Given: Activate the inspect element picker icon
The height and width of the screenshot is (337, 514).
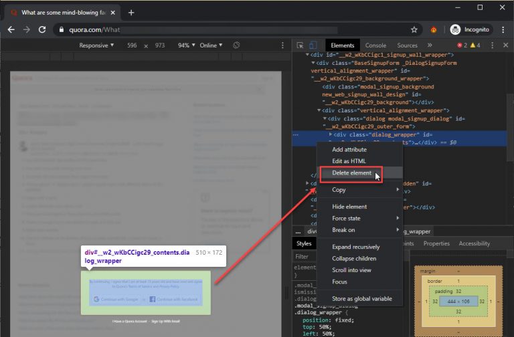Looking at the screenshot, I should coord(300,45).
